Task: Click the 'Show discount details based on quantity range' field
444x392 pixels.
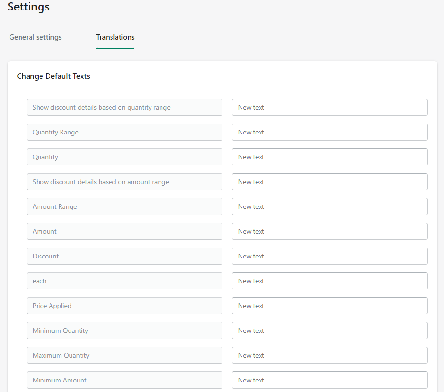Action: [x=125, y=107]
